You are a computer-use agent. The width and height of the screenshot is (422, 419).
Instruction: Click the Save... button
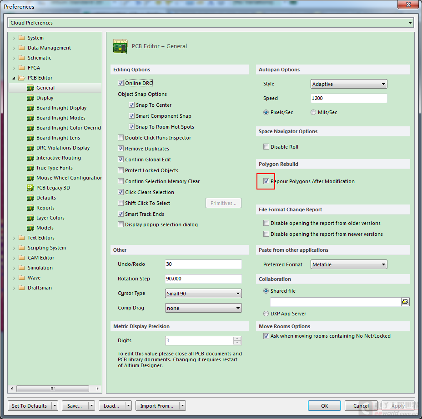75,406
